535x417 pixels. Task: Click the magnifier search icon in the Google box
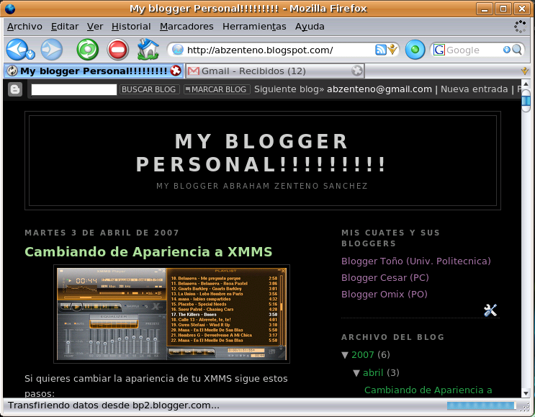(x=516, y=50)
